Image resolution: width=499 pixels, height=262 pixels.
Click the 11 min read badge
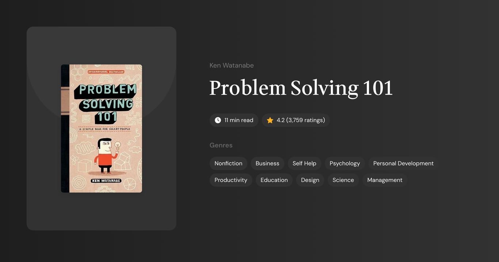click(x=234, y=120)
